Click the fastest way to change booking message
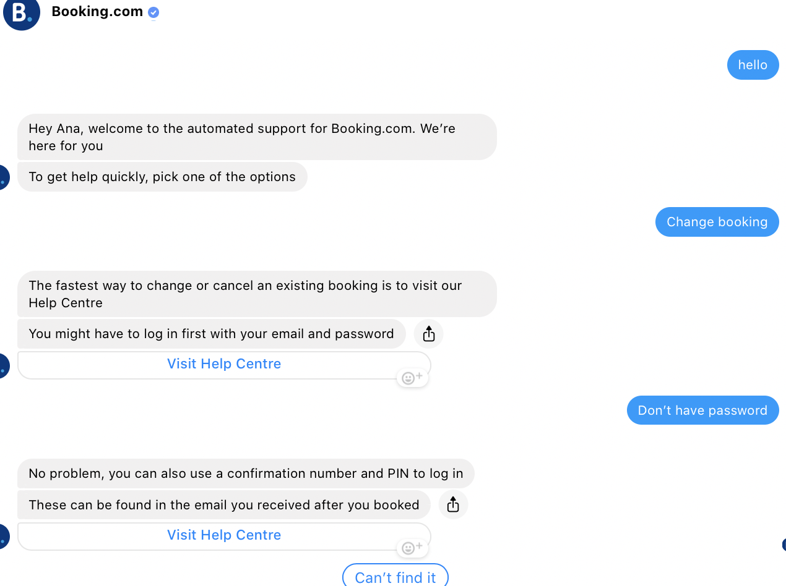This screenshot has width=786, height=586. coord(257,294)
